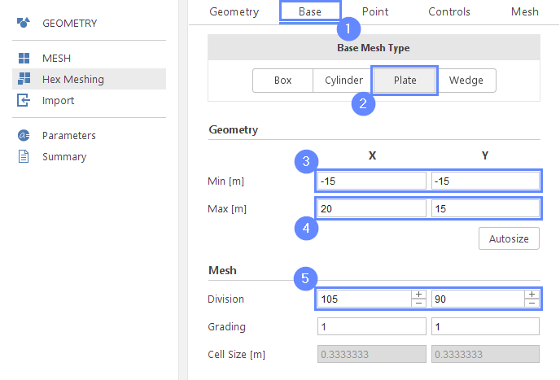Focus the Max Y input field
This screenshot has height=380, width=560.
pyautogui.click(x=485, y=209)
